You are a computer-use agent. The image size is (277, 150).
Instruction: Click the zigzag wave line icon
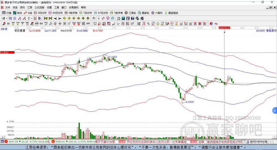(x=118, y=24)
